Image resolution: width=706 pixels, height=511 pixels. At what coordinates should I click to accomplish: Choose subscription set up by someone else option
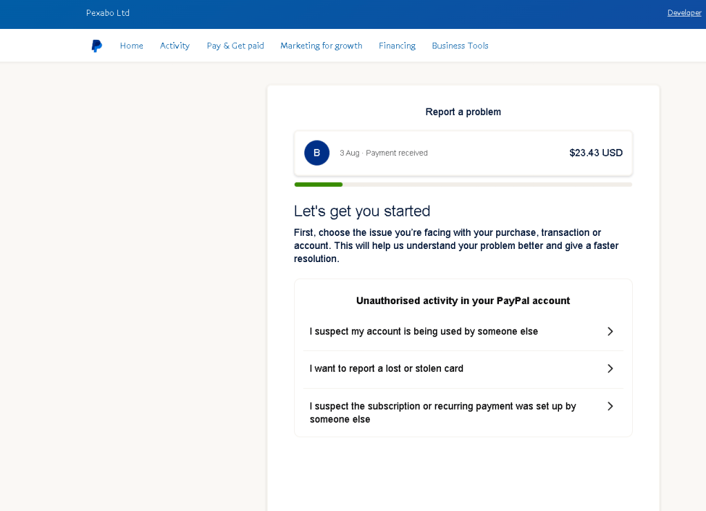point(463,412)
